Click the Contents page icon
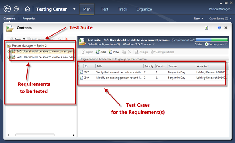Image resolution: width=235 pixels, height=143 pixels. point(10,28)
